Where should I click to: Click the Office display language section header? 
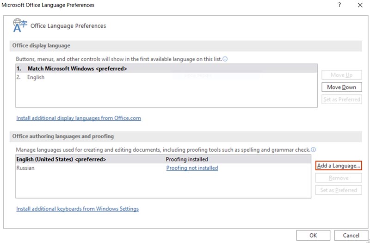(x=185, y=45)
